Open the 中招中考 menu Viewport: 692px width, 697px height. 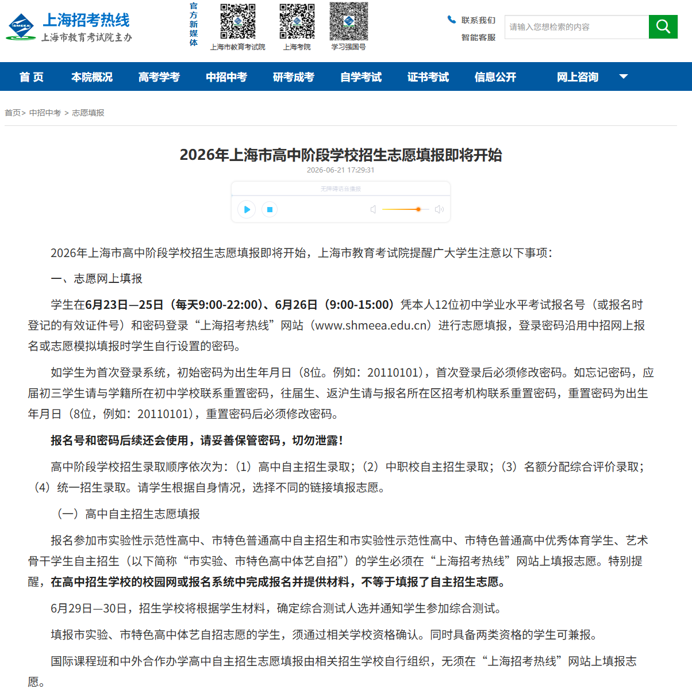click(226, 77)
